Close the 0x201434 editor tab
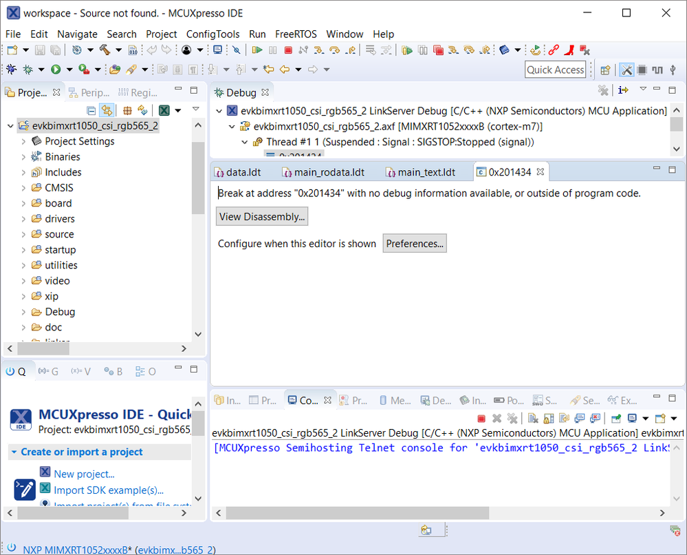This screenshot has width=687, height=555. [x=541, y=172]
